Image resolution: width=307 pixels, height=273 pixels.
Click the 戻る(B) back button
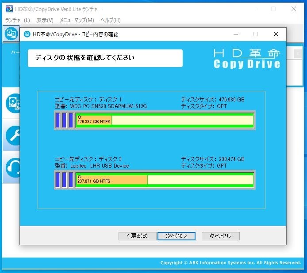click(137, 236)
